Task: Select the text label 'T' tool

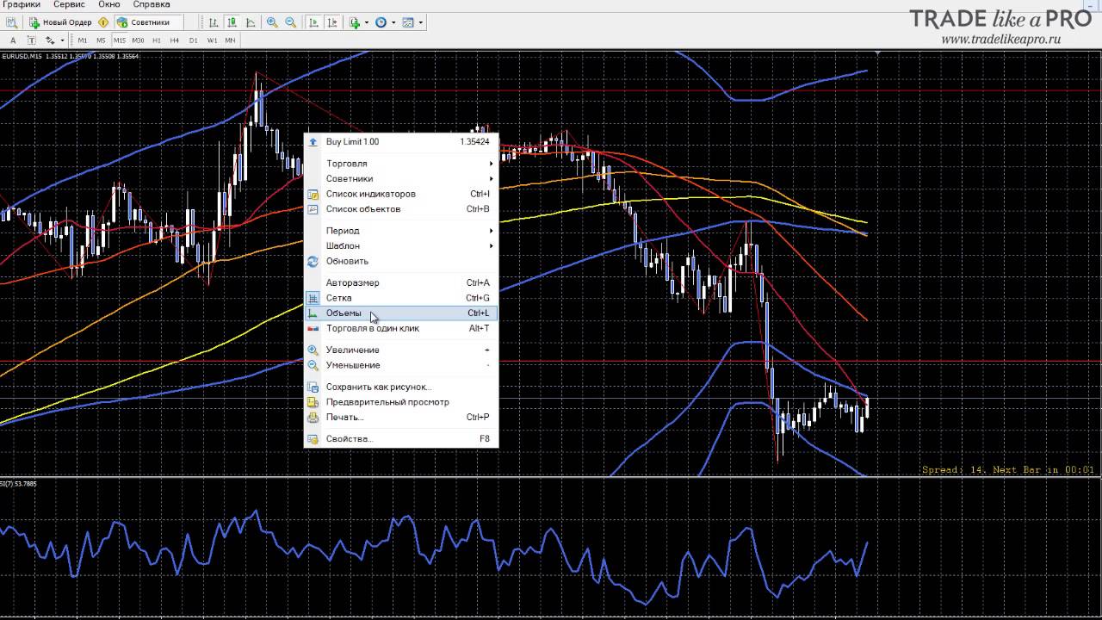Action: pos(31,40)
